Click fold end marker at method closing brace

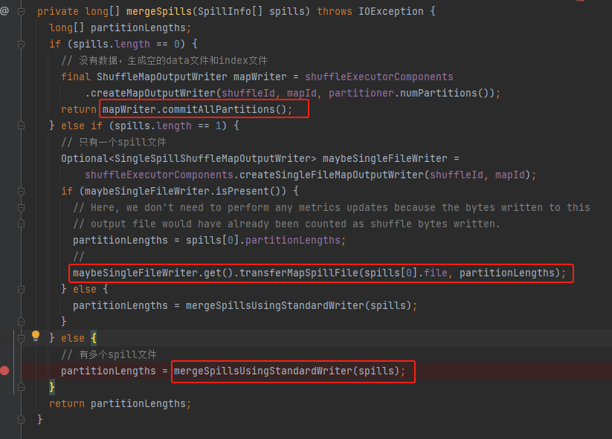click(22, 420)
